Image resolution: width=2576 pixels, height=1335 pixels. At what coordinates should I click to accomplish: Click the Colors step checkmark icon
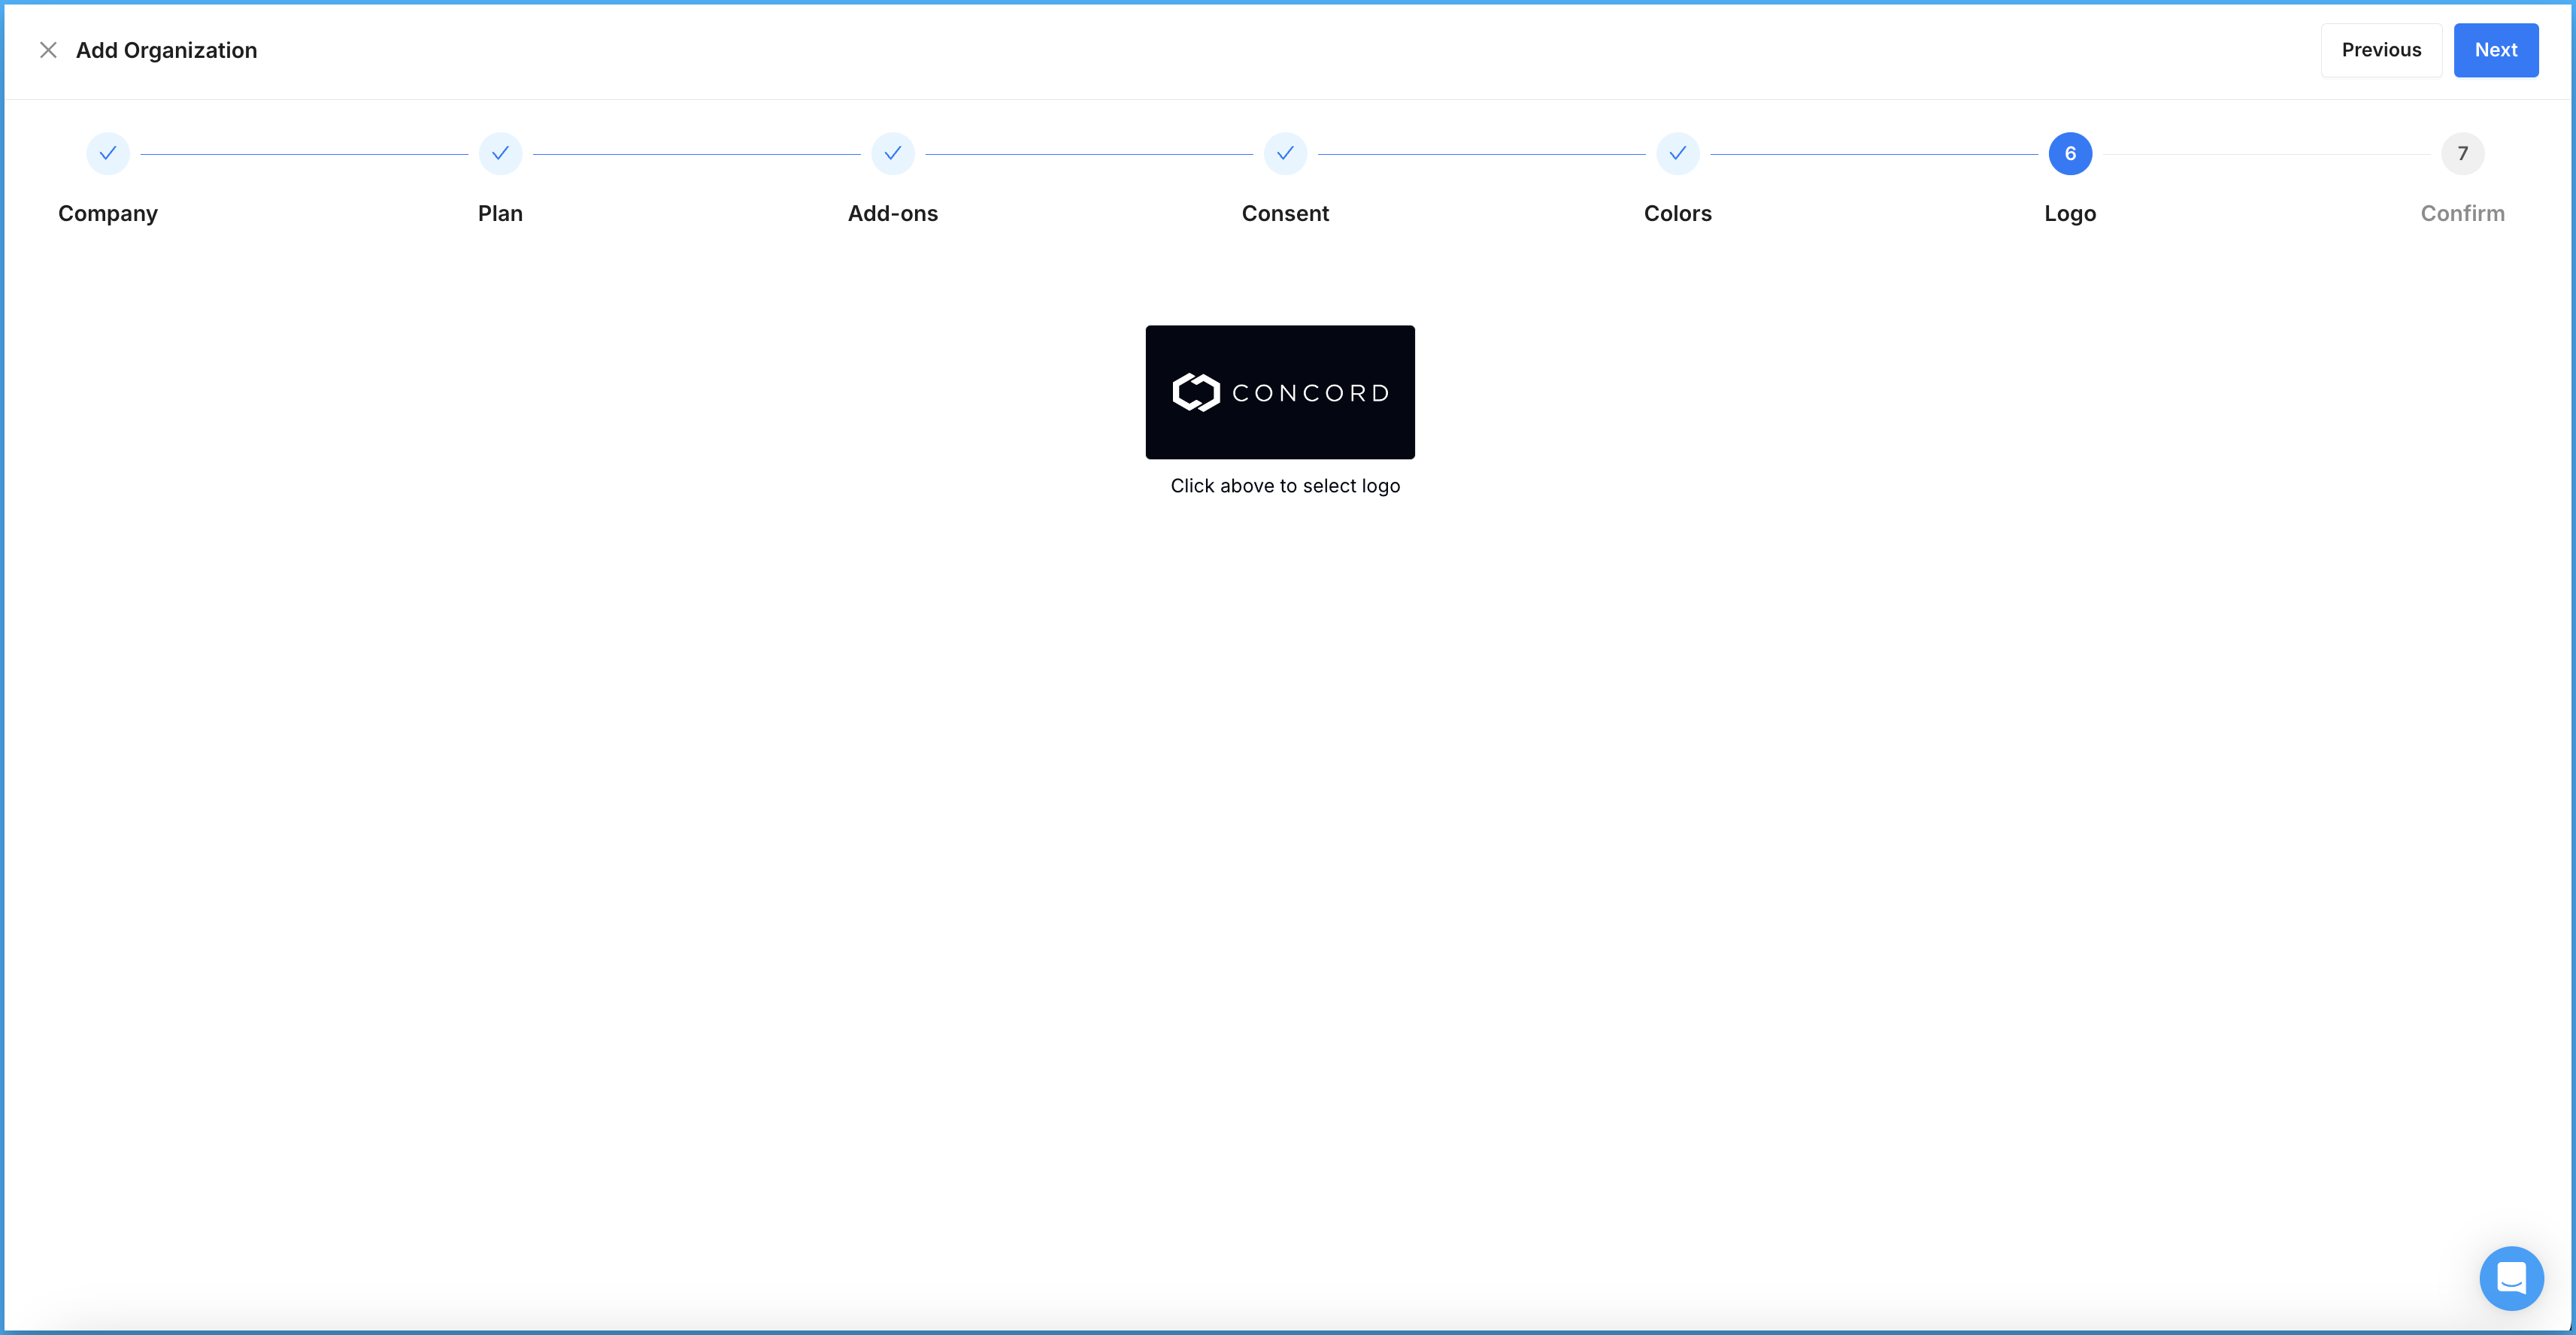pos(1678,154)
